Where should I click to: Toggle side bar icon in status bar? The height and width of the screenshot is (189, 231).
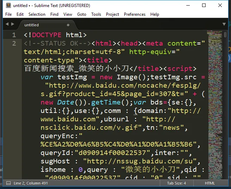click(8, 183)
